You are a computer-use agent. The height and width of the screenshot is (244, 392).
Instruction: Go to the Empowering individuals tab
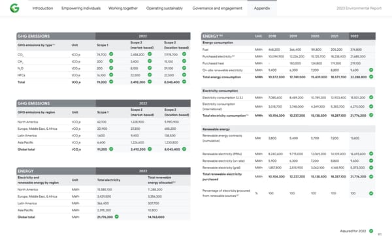[x=81, y=8]
